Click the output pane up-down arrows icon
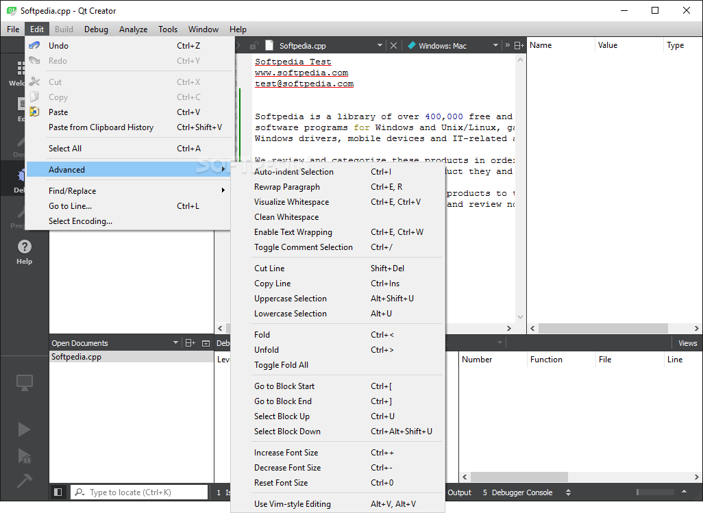 click(x=568, y=492)
